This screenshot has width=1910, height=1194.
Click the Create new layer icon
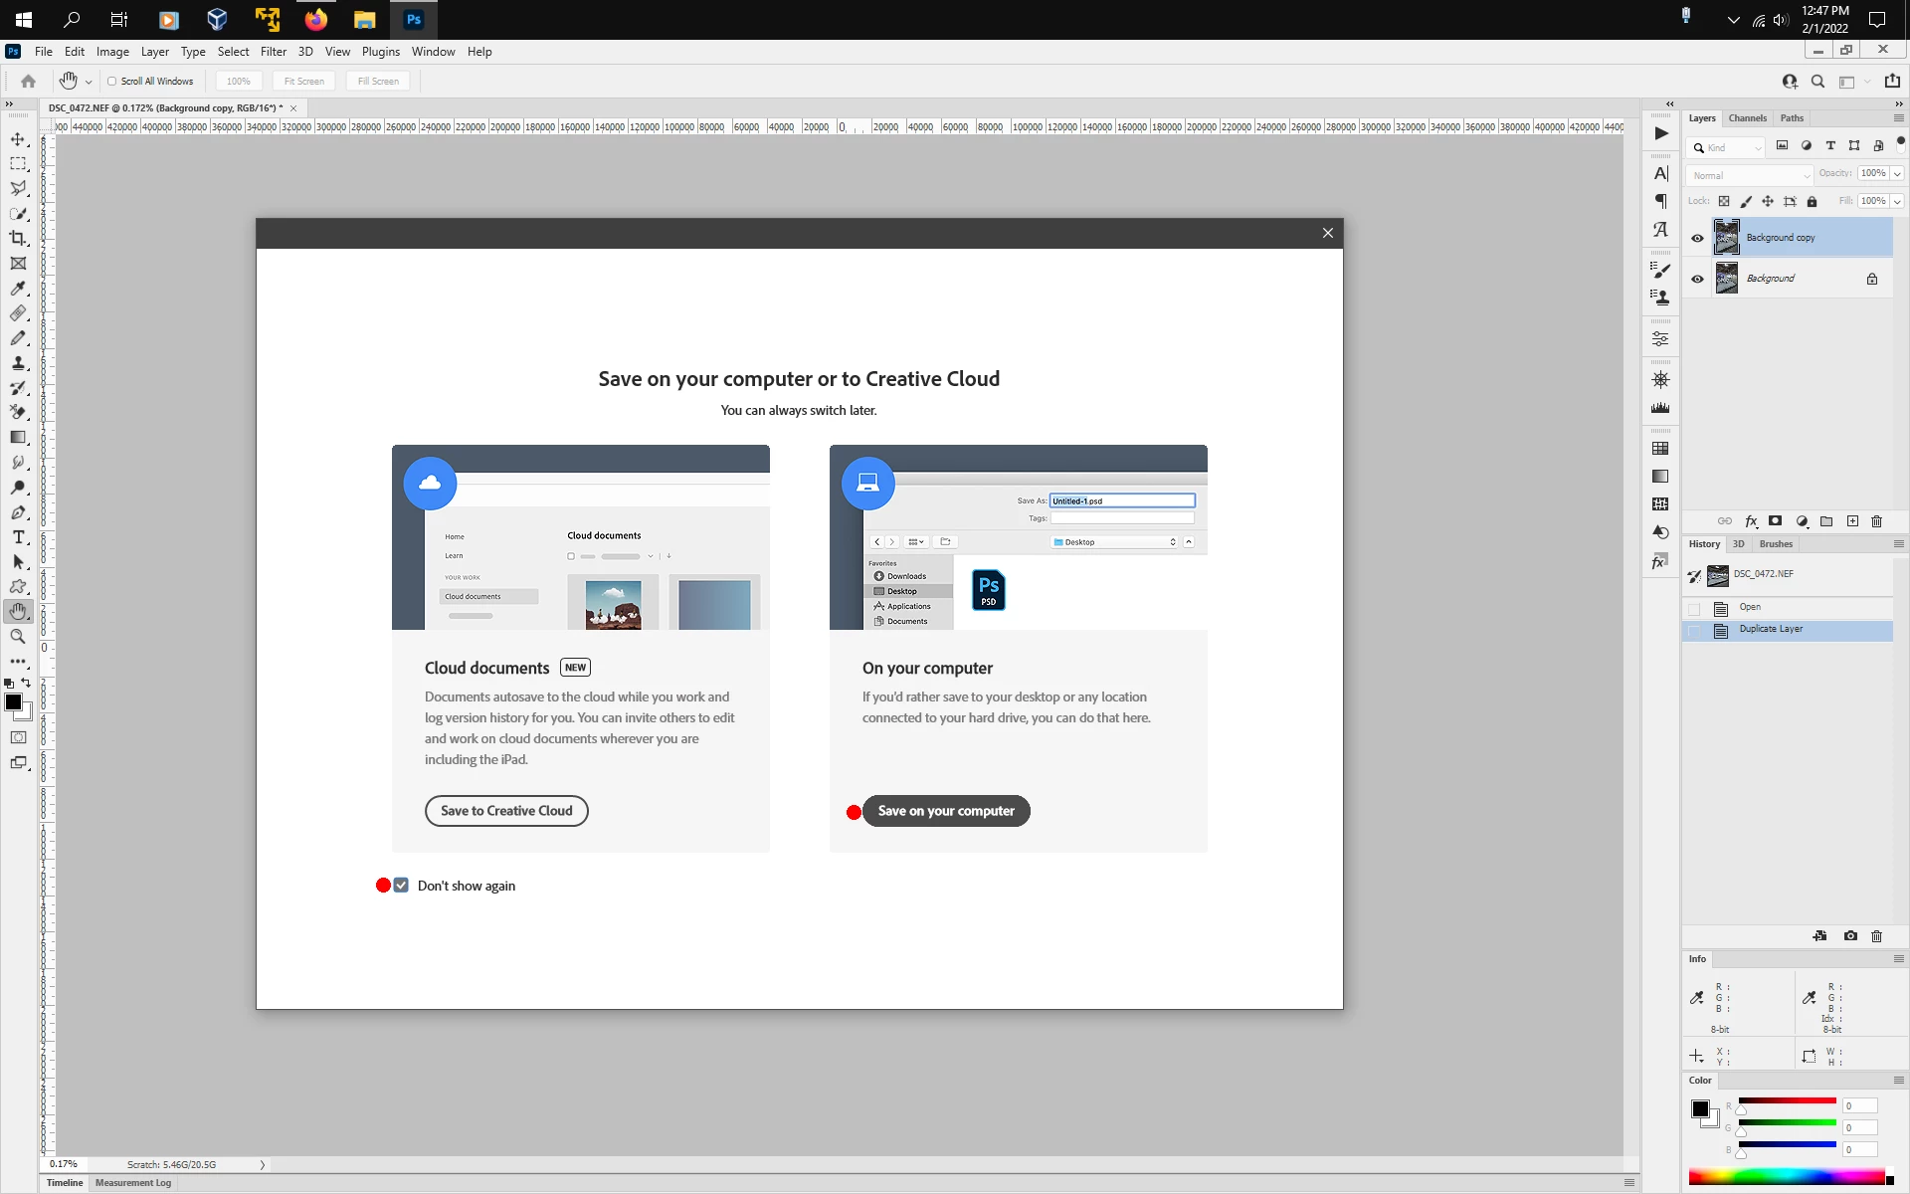[x=1852, y=521]
